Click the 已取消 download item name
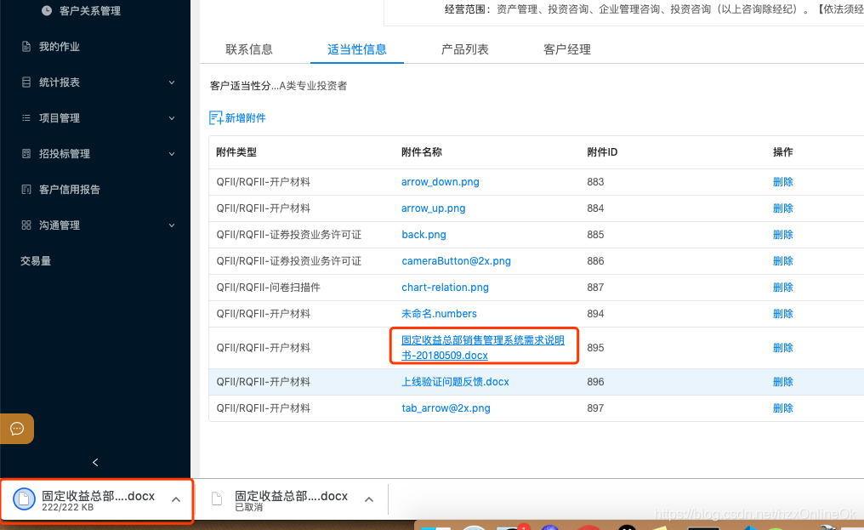This screenshot has height=530, width=864. tap(292, 496)
